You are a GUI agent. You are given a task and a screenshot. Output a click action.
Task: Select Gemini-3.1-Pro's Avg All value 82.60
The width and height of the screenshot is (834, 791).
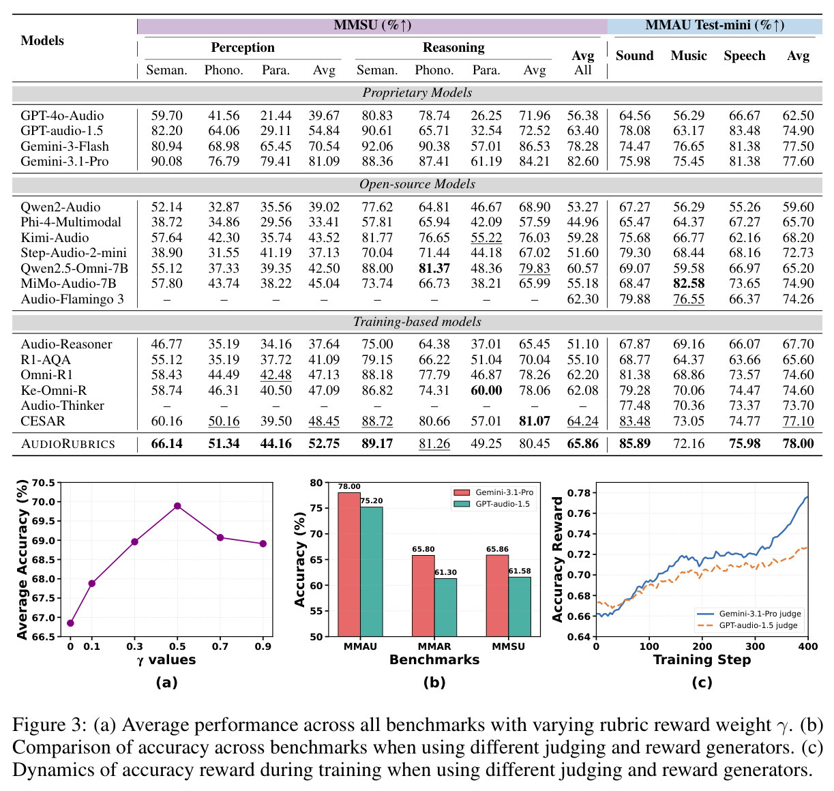[582, 162]
